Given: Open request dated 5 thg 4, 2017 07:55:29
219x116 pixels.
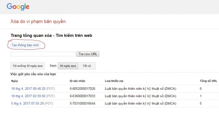Looking at the screenshot, I should point(28,104).
